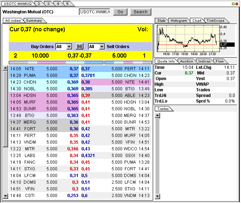Select the Trades tab
Image resolution: width=241 pixels, height=203 pixels.
point(163,109)
